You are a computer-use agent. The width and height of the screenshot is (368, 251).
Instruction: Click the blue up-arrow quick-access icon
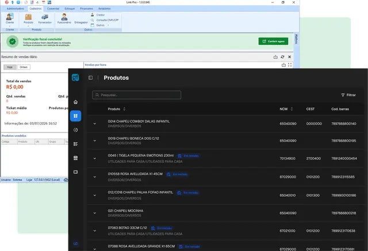click(12, 2)
